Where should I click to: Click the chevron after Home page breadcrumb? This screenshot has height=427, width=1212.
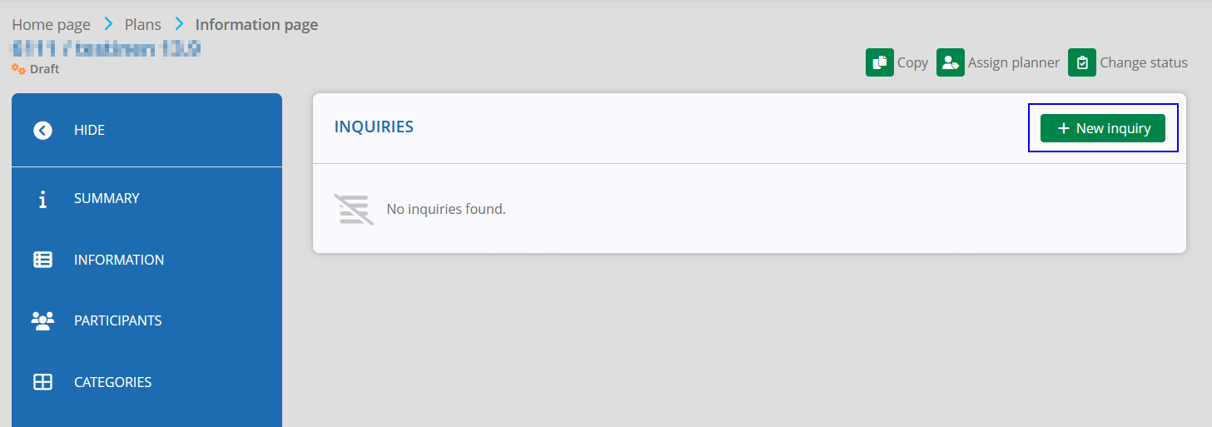(x=108, y=24)
